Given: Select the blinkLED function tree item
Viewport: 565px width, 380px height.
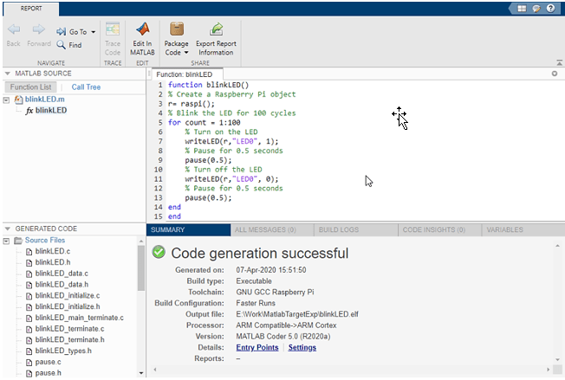Looking at the screenshot, I should [51, 111].
